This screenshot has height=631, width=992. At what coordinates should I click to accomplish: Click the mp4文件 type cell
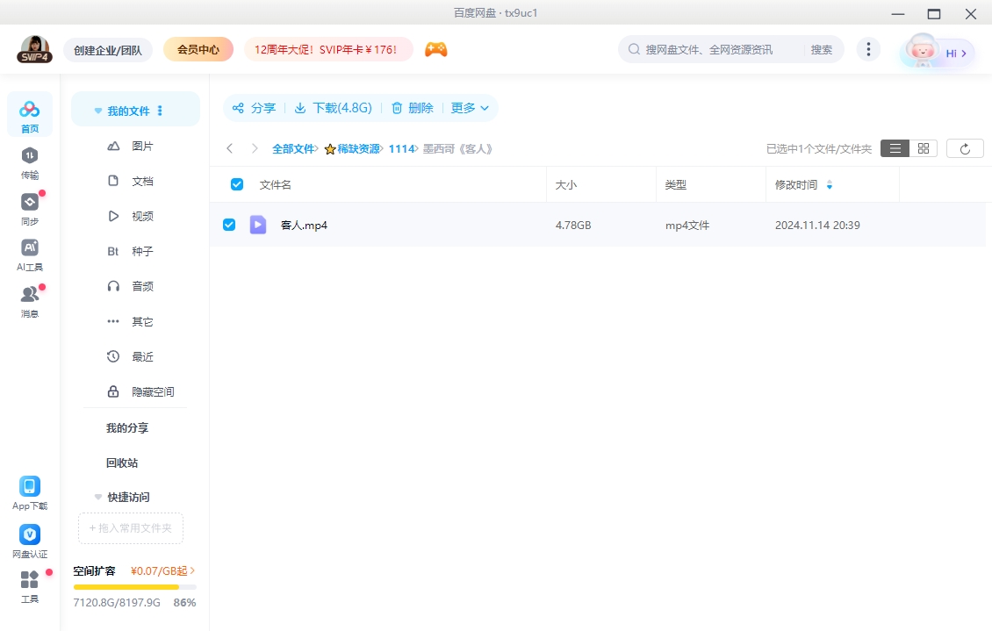tap(687, 225)
